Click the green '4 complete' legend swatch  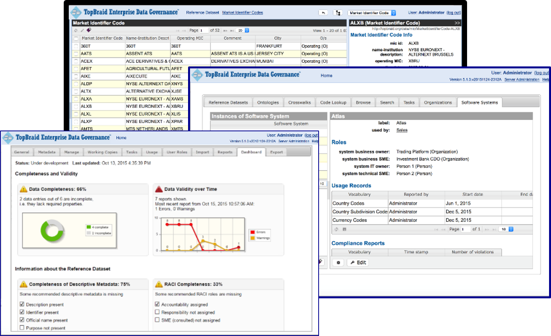pyautogui.click(x=89, y=227)
